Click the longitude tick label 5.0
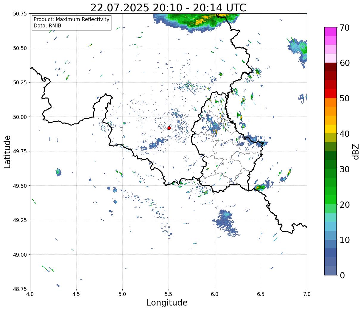 pos(122,294)
